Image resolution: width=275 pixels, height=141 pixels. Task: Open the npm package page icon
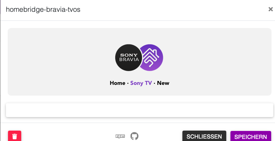(x=120, y=136)
